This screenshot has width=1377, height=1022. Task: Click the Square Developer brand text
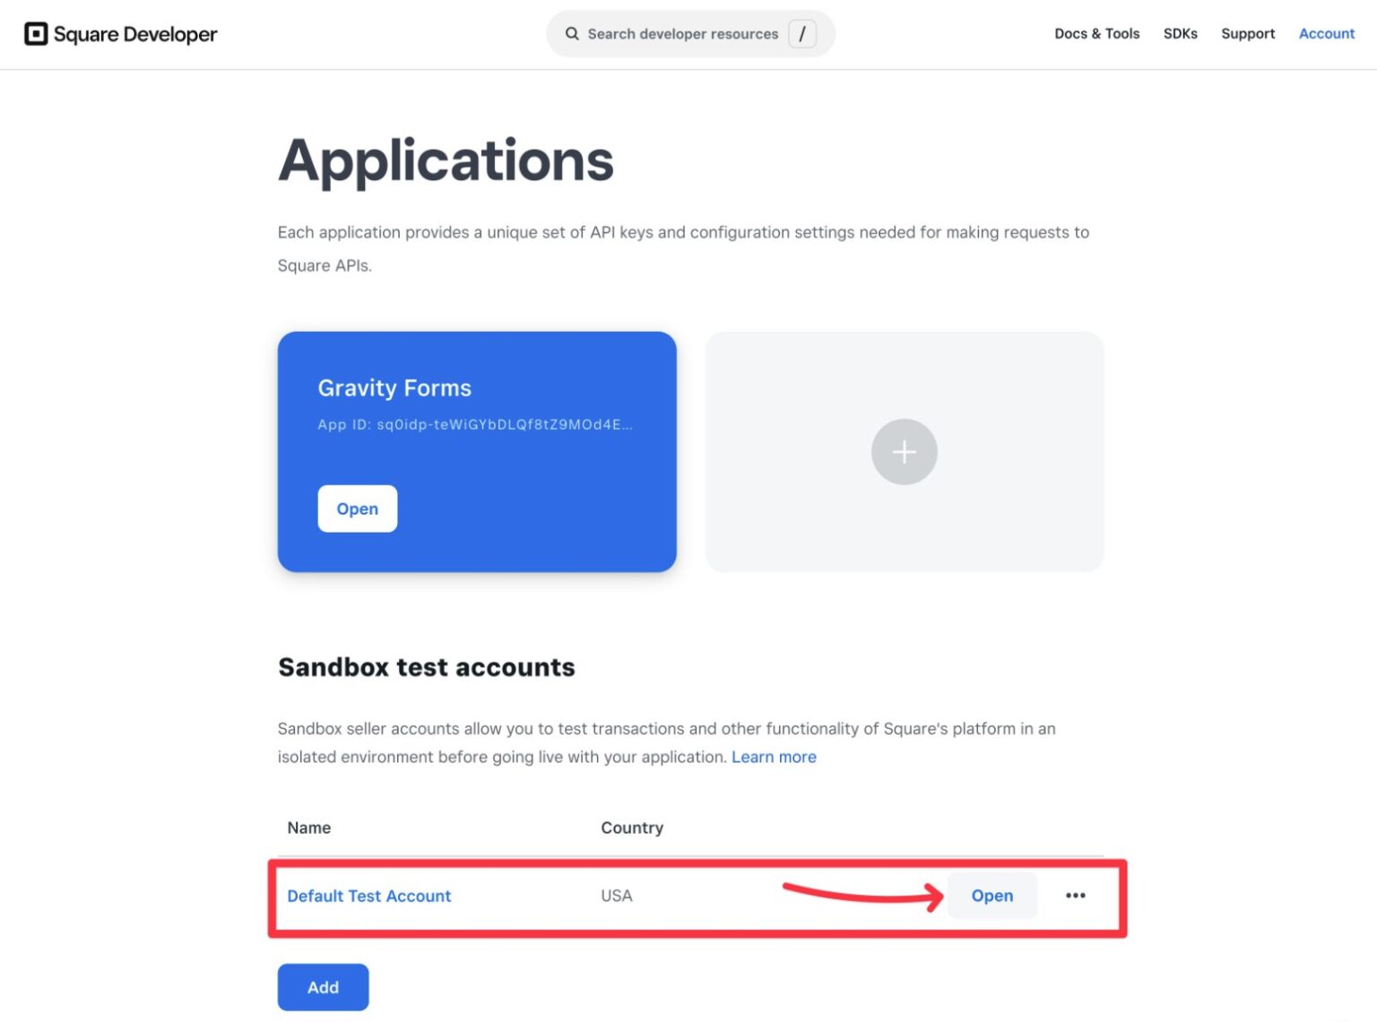click(136, 33)
